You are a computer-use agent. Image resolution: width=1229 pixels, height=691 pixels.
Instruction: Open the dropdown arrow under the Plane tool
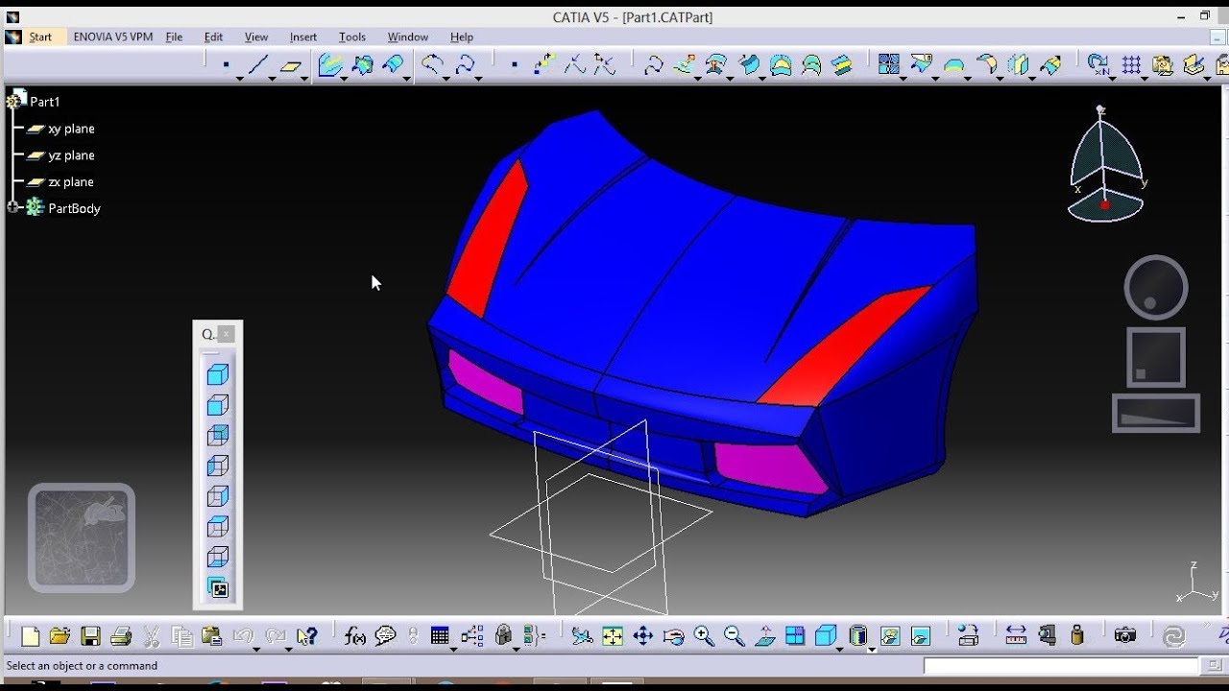coord(304,79)
